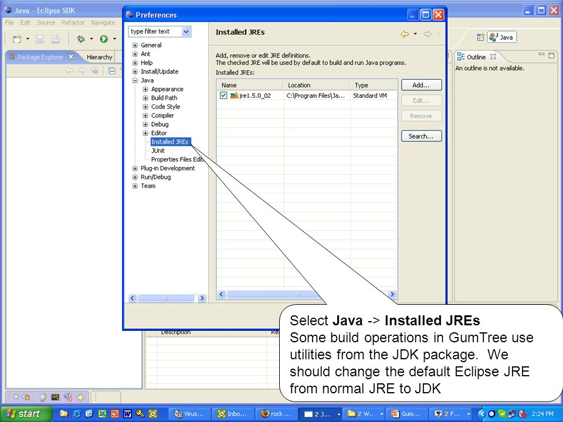Open the Back history dropdown arrow
Screen dimensions: 563x422
point(415,34)
